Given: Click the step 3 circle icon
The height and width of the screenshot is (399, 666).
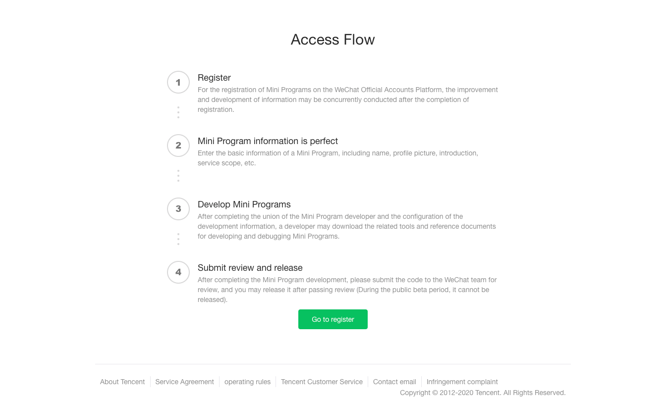Looking at the screenshot, I should (x=178, y=209).
